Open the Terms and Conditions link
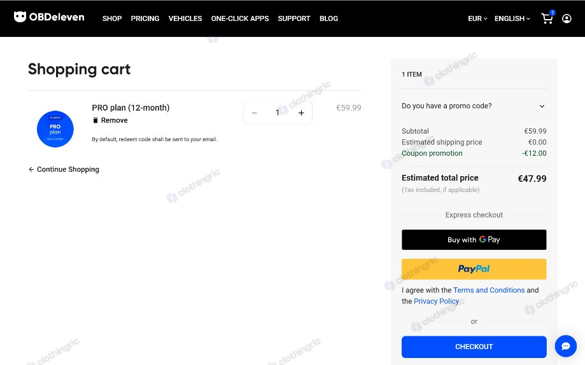The height and width of the screenshot is (365, 585). [489, 290]
